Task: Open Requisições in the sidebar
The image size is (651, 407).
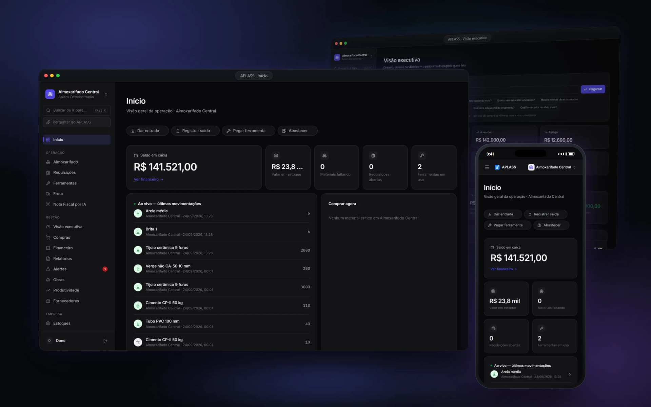Action: (x=77, y=173)
